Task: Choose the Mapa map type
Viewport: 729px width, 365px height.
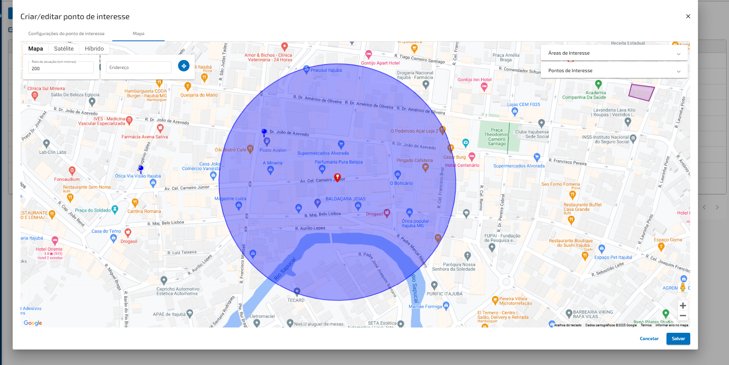Action: (36, 49)
